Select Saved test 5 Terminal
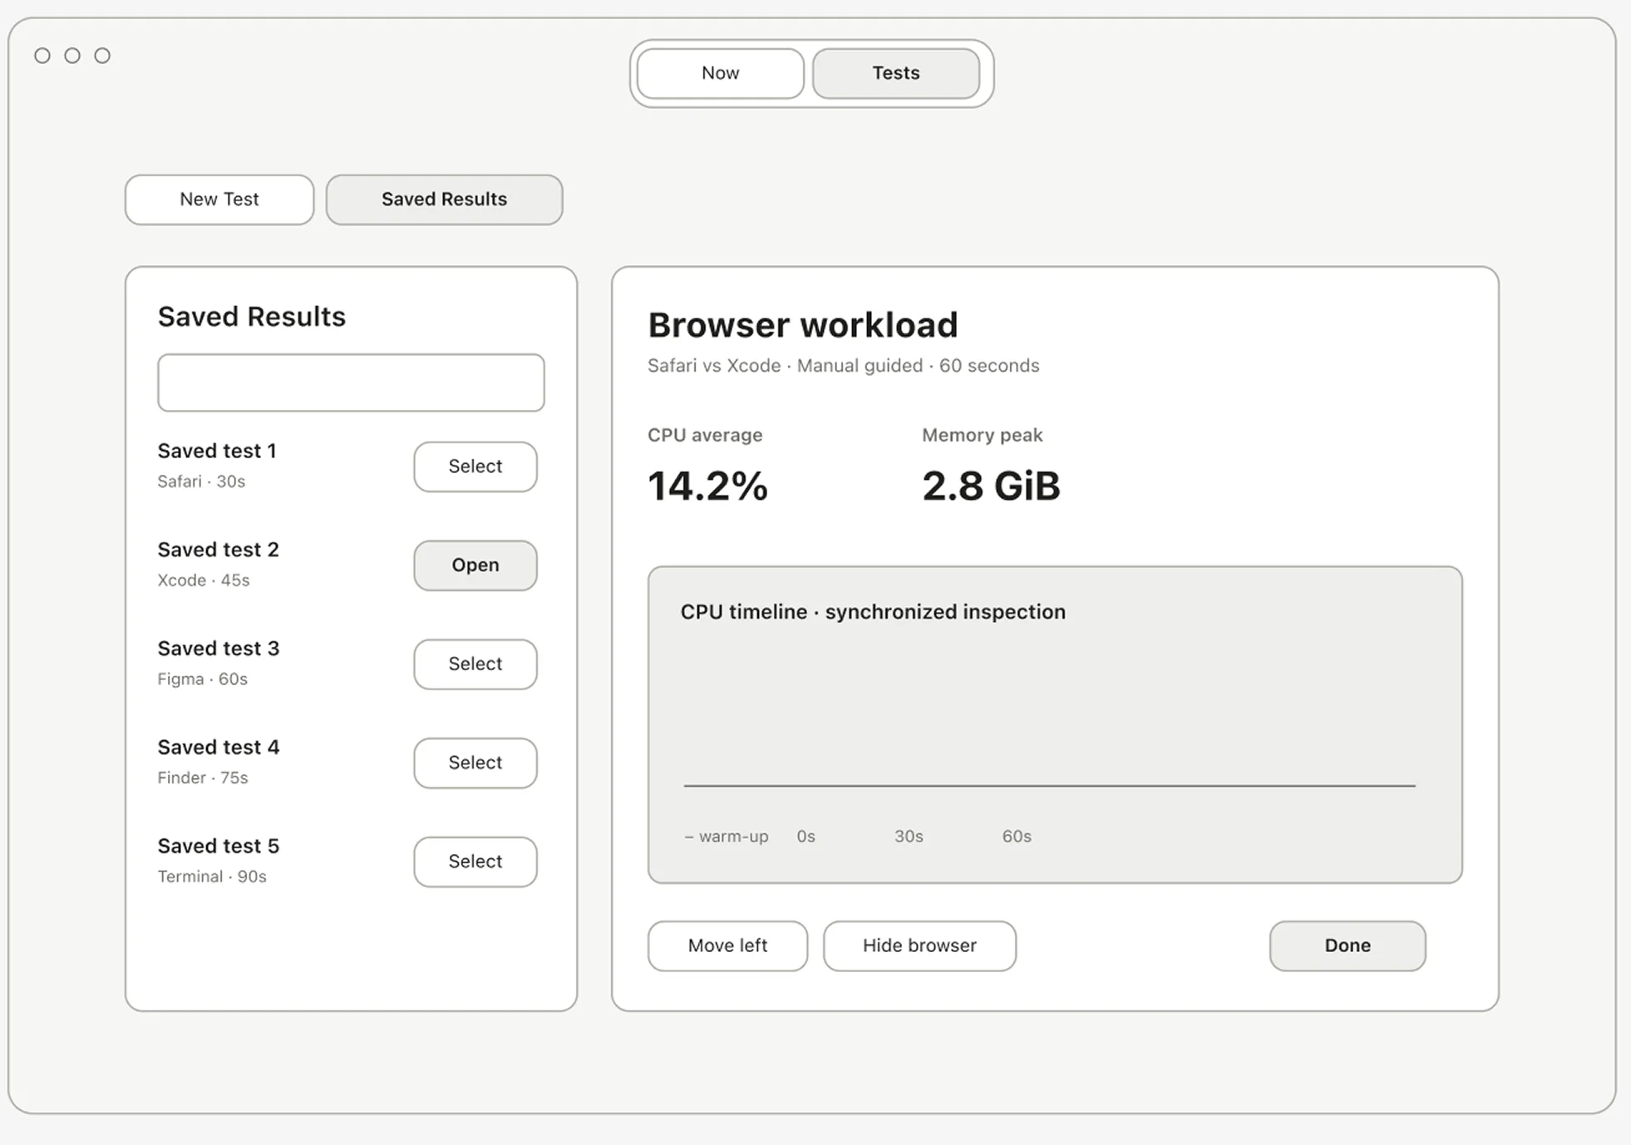Screen dimensions: 1631x1145 pyautogui.click(x=476, y=861)
